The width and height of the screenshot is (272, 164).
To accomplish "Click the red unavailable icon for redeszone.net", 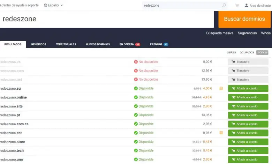I will click(x=136, y=80).
